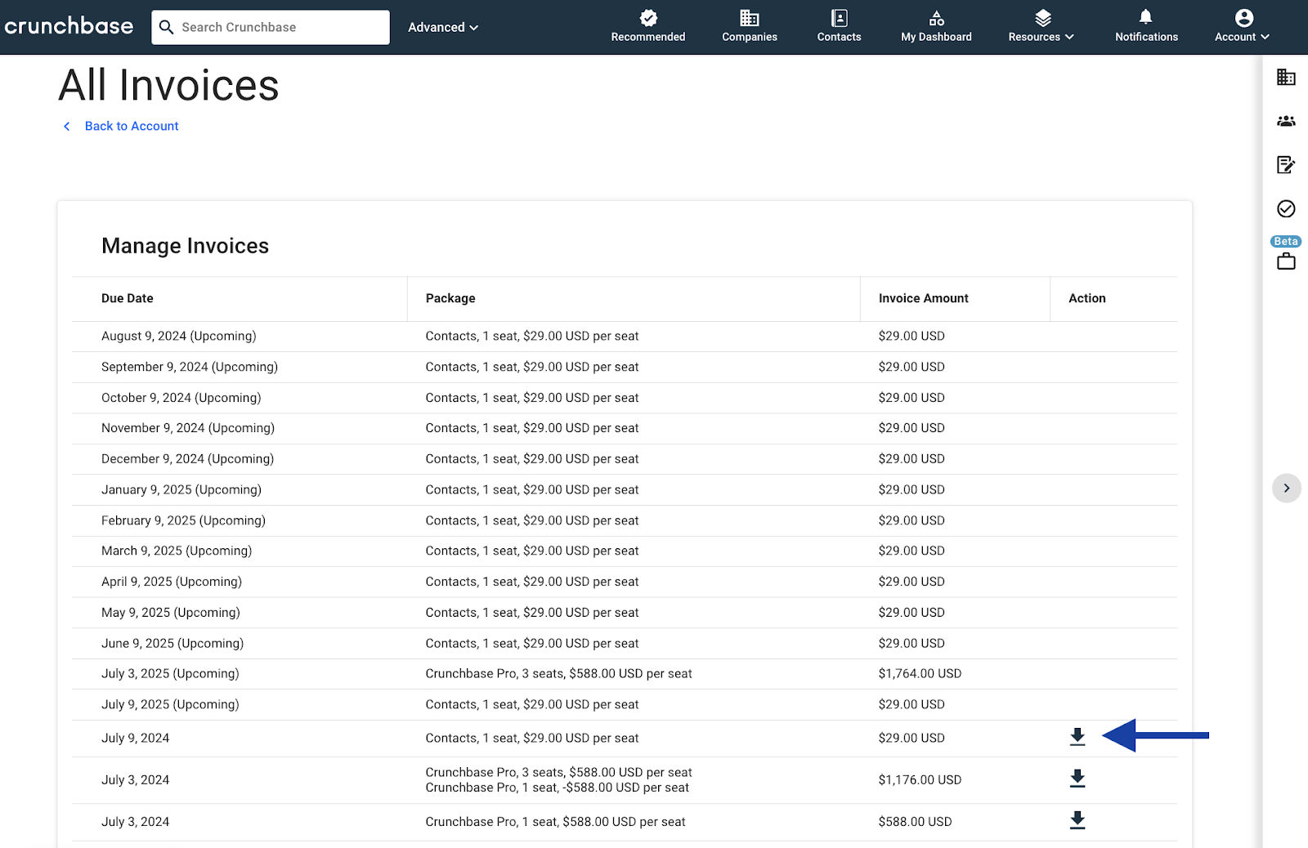1308x848 pixels.
Task: Select the Companies icon in top navigation
Action: 749,25
